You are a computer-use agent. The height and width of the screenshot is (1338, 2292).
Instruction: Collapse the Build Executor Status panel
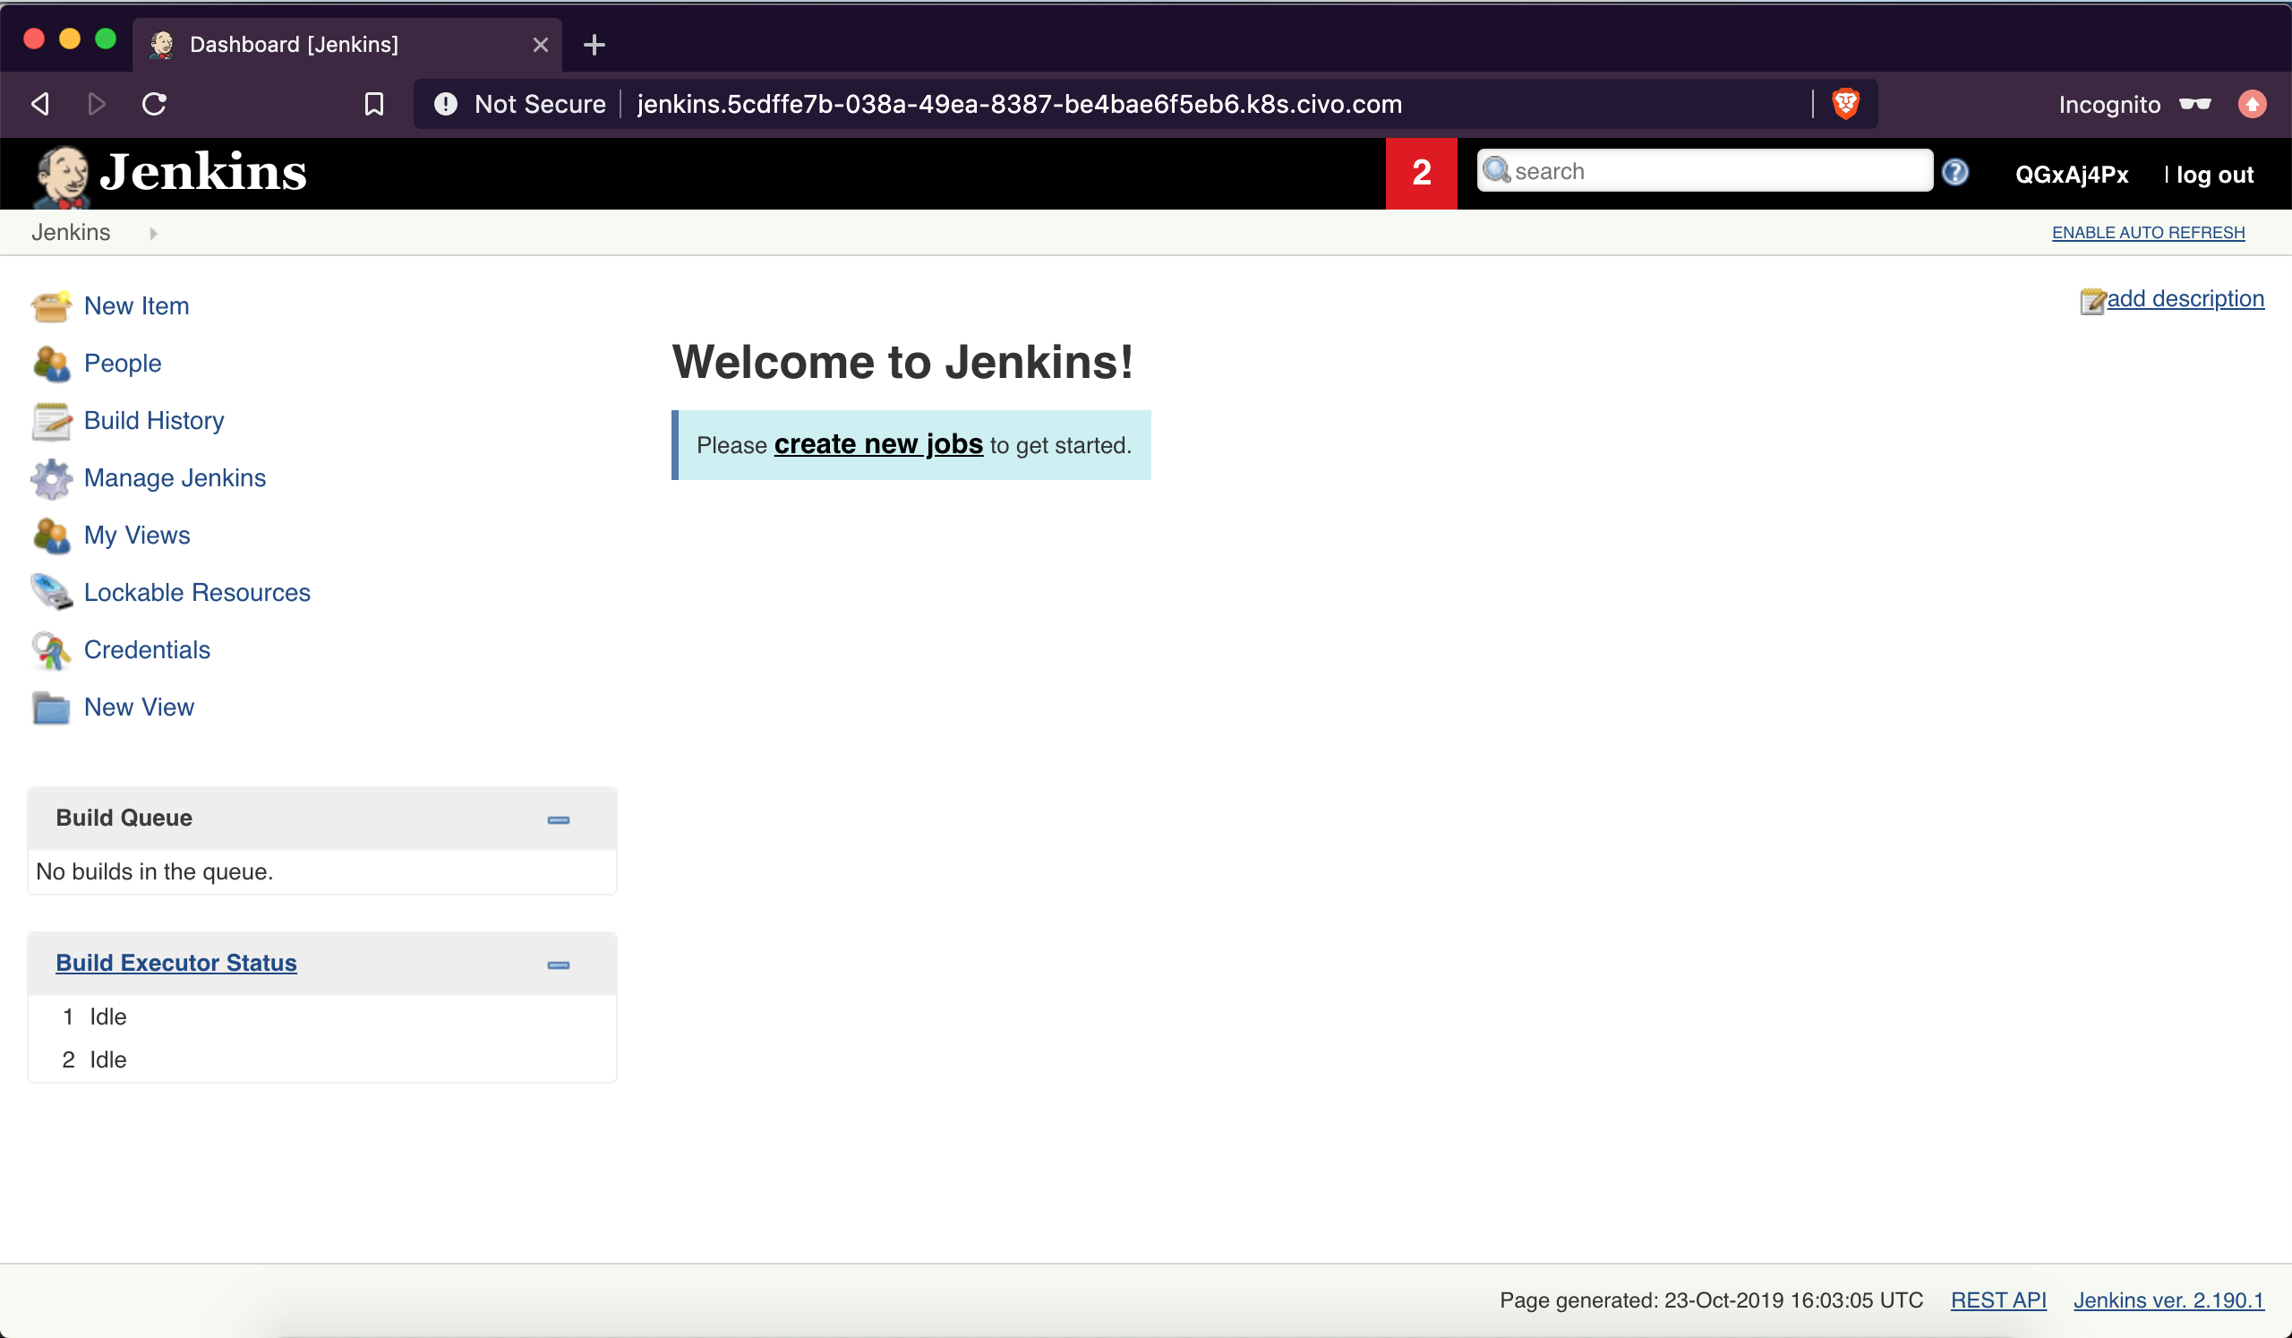(x=559, y=965)
